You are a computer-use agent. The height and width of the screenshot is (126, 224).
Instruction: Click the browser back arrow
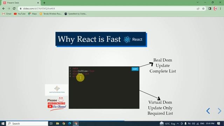[x=3, y=8]
